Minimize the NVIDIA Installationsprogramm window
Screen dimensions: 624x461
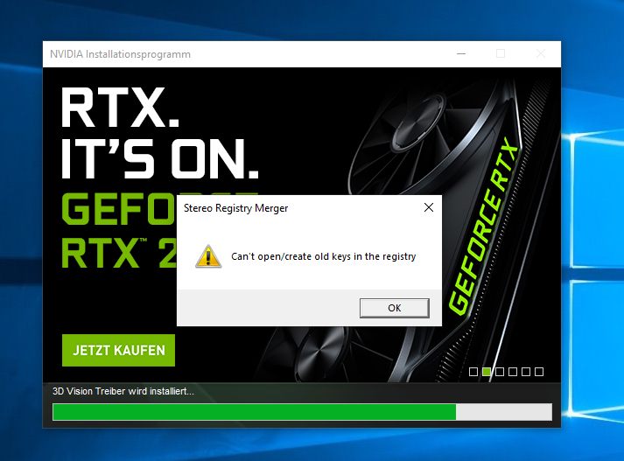[x=461, y=53]
